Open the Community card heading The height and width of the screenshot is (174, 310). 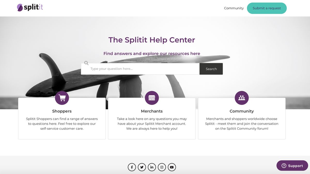tap(242, 111)
